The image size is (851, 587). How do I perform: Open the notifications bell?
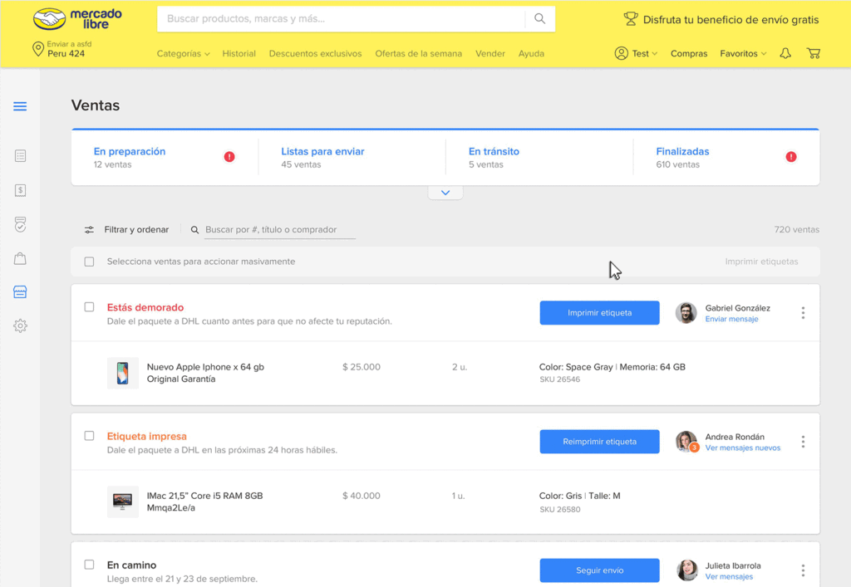[785, 53]
